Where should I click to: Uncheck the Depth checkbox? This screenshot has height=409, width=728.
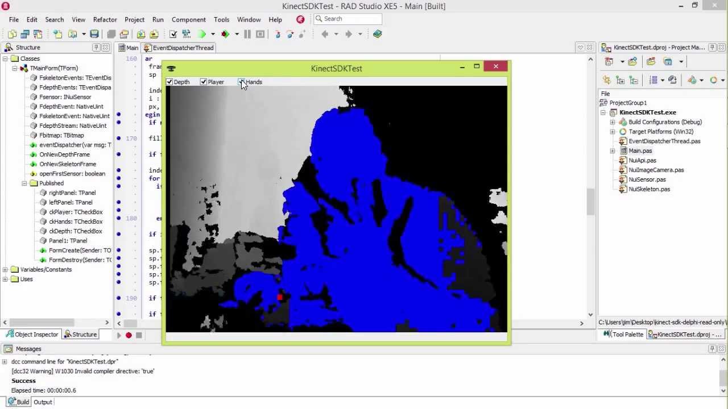tap(169, 82)
